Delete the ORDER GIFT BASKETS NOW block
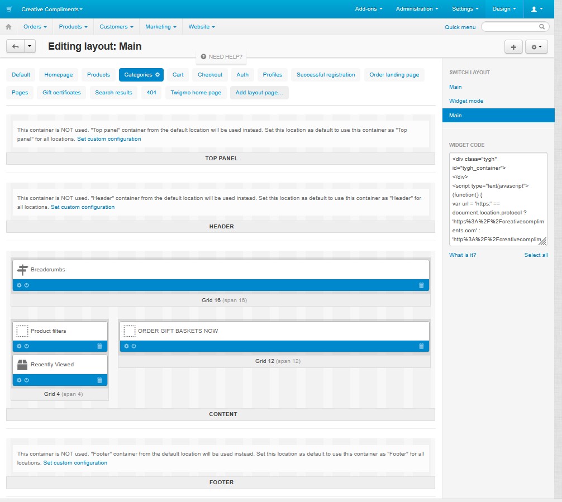The image size is (562, 502). tap(421, 346)
